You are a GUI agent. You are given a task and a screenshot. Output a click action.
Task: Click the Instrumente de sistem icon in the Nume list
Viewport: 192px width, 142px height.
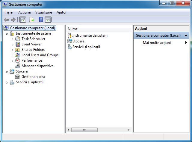coord(69,35)
